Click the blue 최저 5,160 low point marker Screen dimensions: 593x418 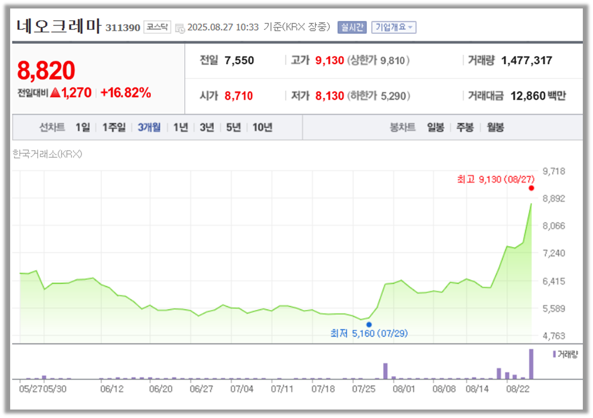(369, 325)
